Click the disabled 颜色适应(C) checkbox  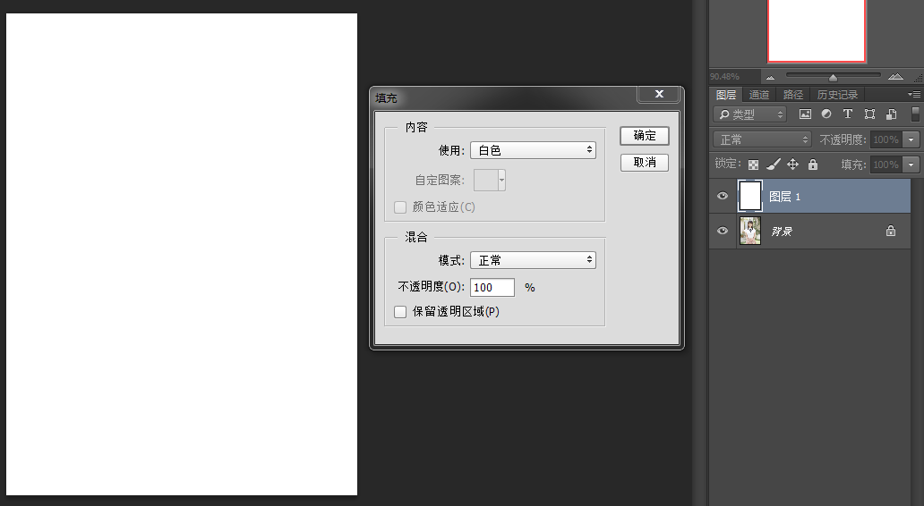click(400, 207)
